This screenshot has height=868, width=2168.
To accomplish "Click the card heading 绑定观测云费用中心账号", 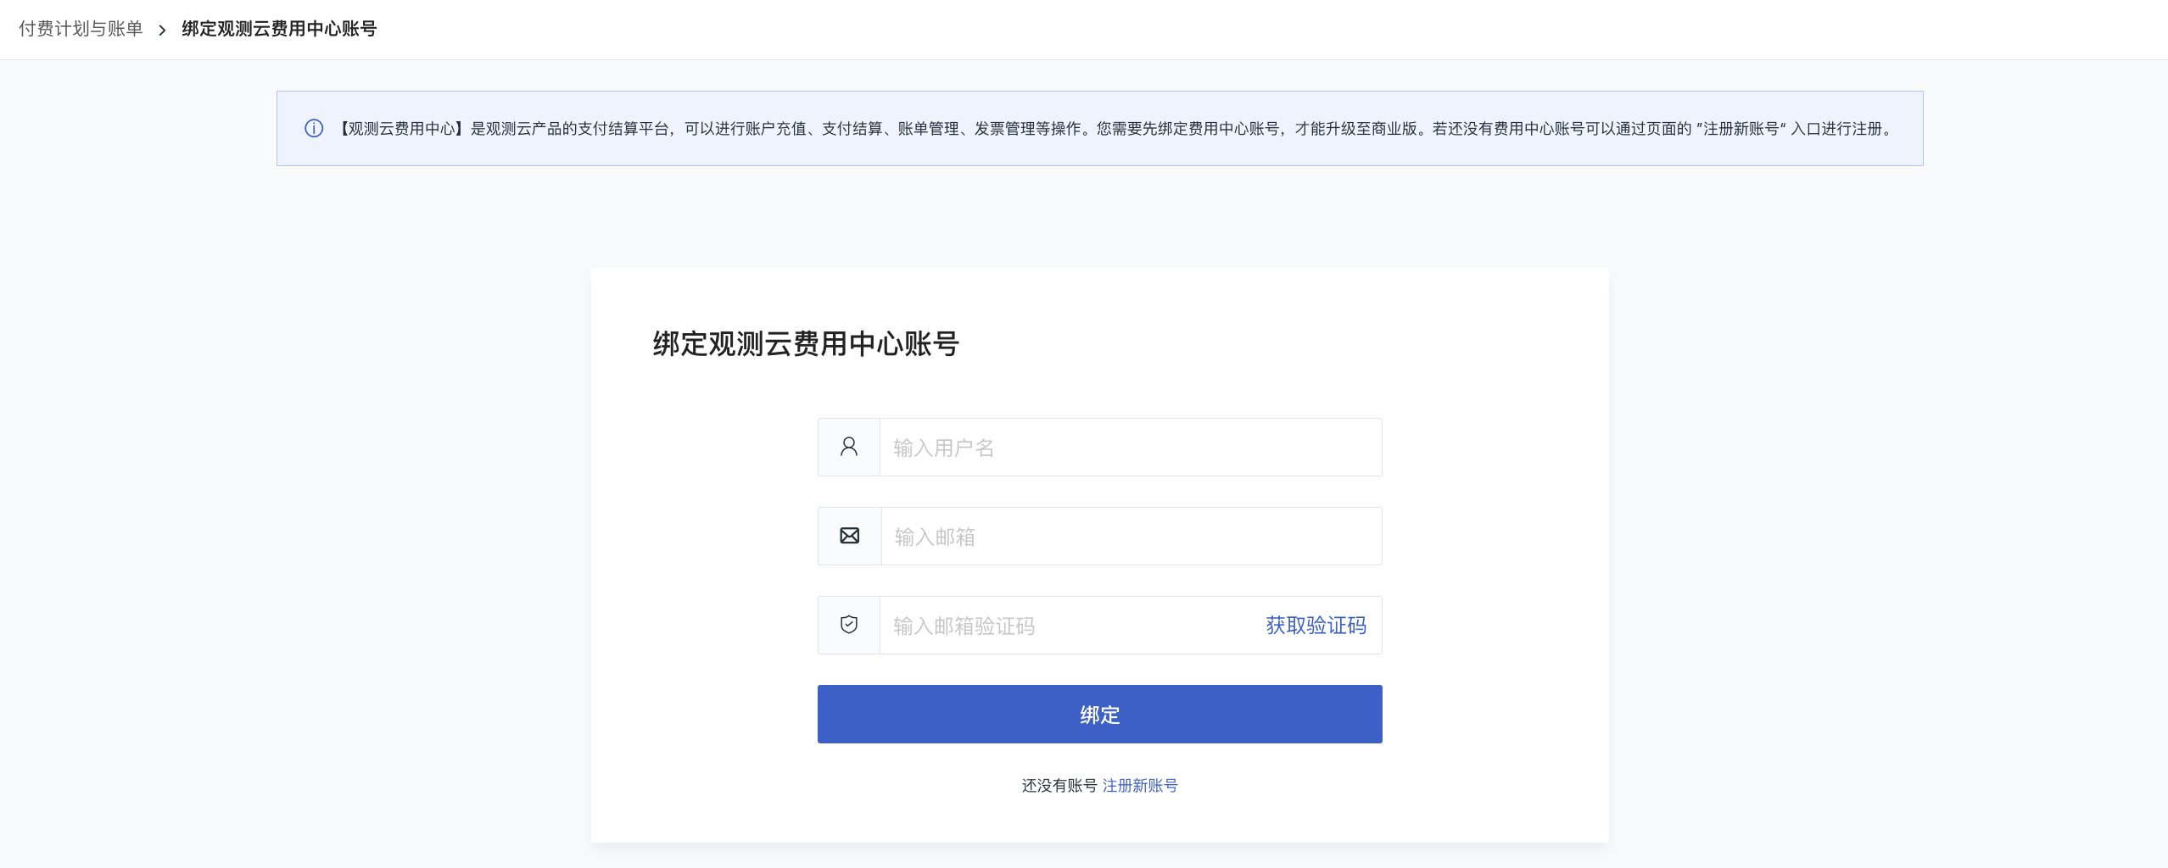I will point(806,343).
